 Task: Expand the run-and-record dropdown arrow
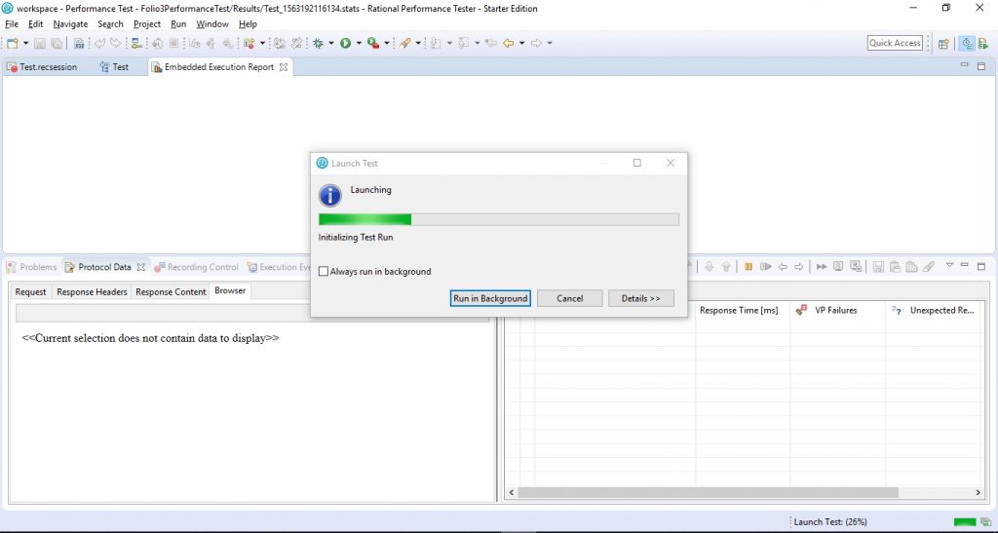click(x=387, y=43)
